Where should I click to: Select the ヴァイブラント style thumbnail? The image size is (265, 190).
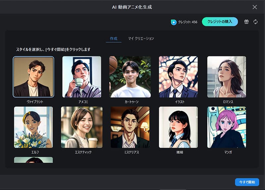coord(33,77)
